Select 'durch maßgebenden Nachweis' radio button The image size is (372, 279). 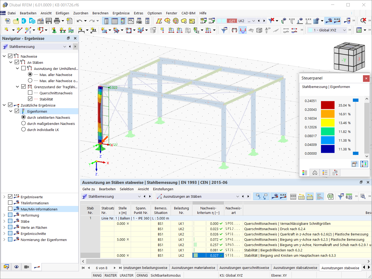tap(23, 123)
